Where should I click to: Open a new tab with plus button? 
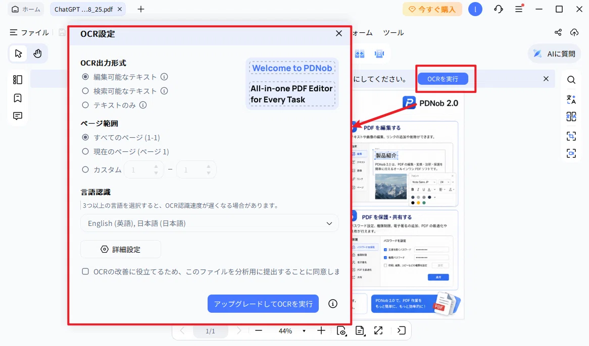[x=141, y=9]
